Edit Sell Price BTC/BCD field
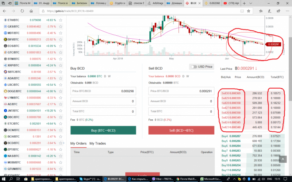Image resolution: width=292 pixels, height=182 pixels. (181, 91)
